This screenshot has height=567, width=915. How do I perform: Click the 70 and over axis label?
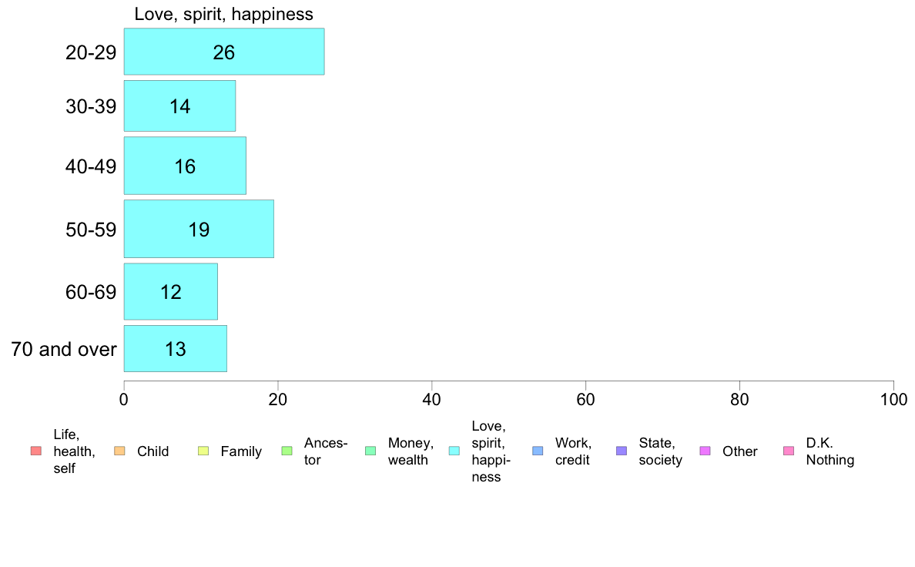(x=64, y=349)
